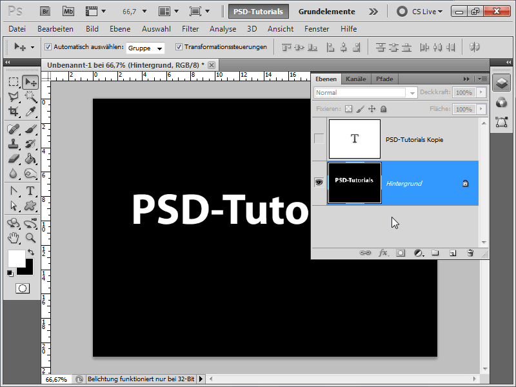Launch Adobe Bridge from application bar
Screen dimensions: 516x387
pyautogui.click(x=45, y=12)
